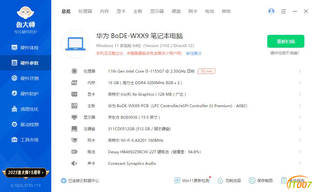
Task: Click the laptop computer image
Action: [x=75, y=44]
